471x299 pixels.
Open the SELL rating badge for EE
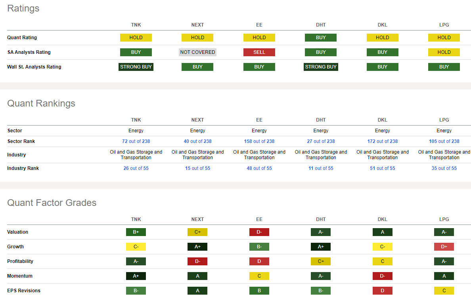coord(259,52)
